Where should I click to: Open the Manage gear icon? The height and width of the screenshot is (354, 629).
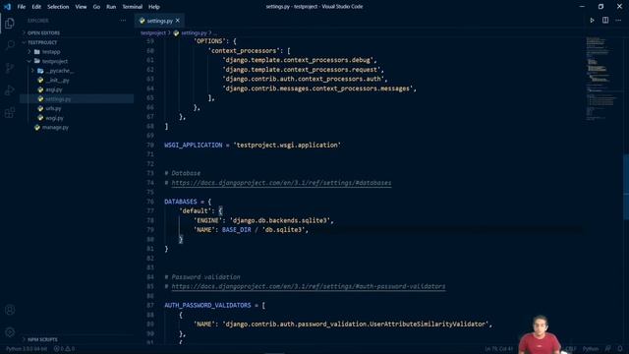10,332
